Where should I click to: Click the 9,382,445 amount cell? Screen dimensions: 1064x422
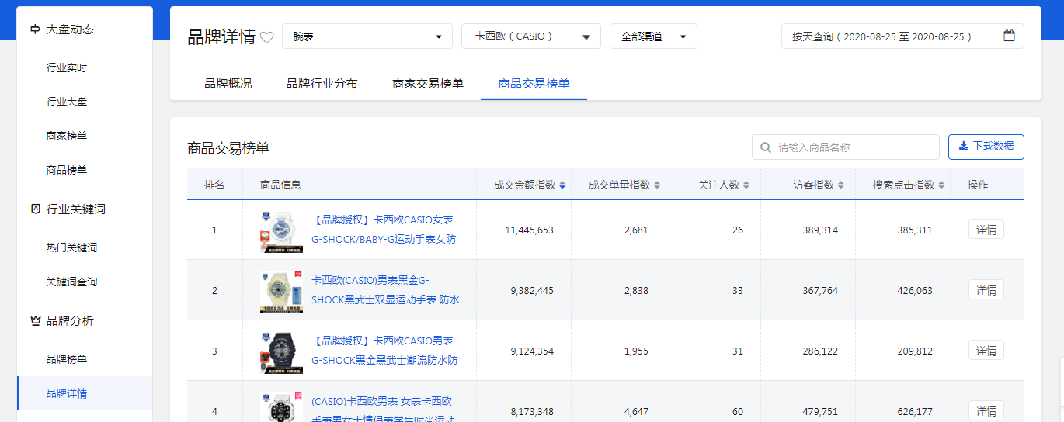pos(532,291)
